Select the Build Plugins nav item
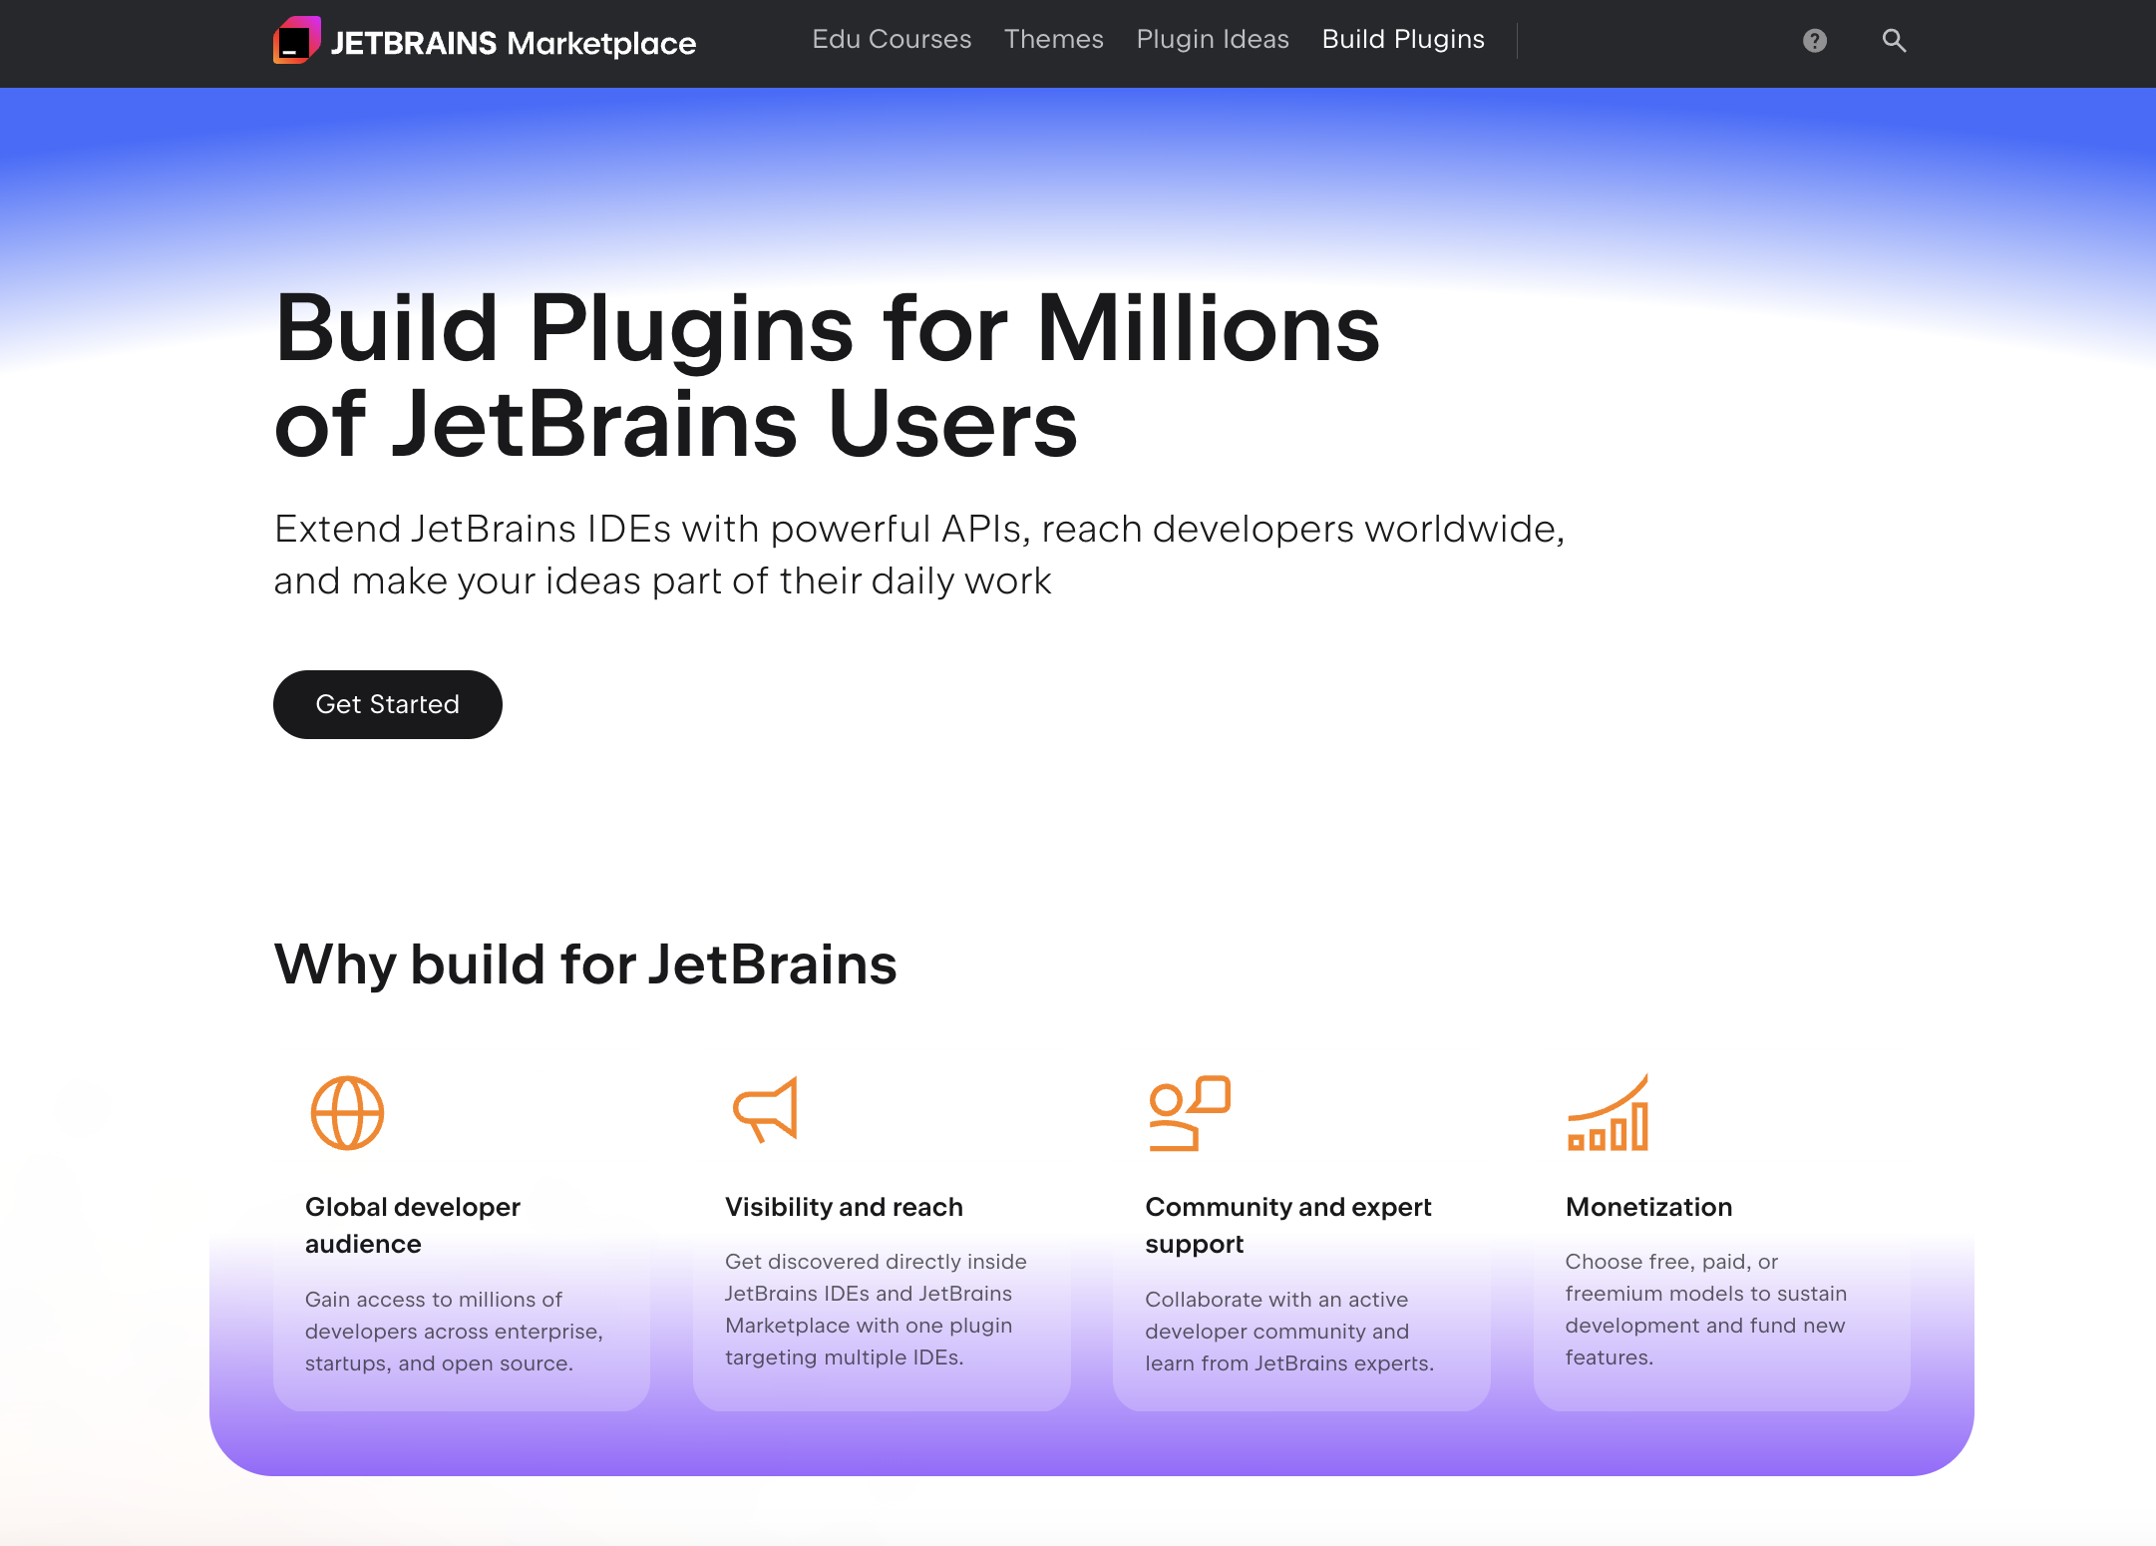2156x1546 pixels. coord(1402,40)
